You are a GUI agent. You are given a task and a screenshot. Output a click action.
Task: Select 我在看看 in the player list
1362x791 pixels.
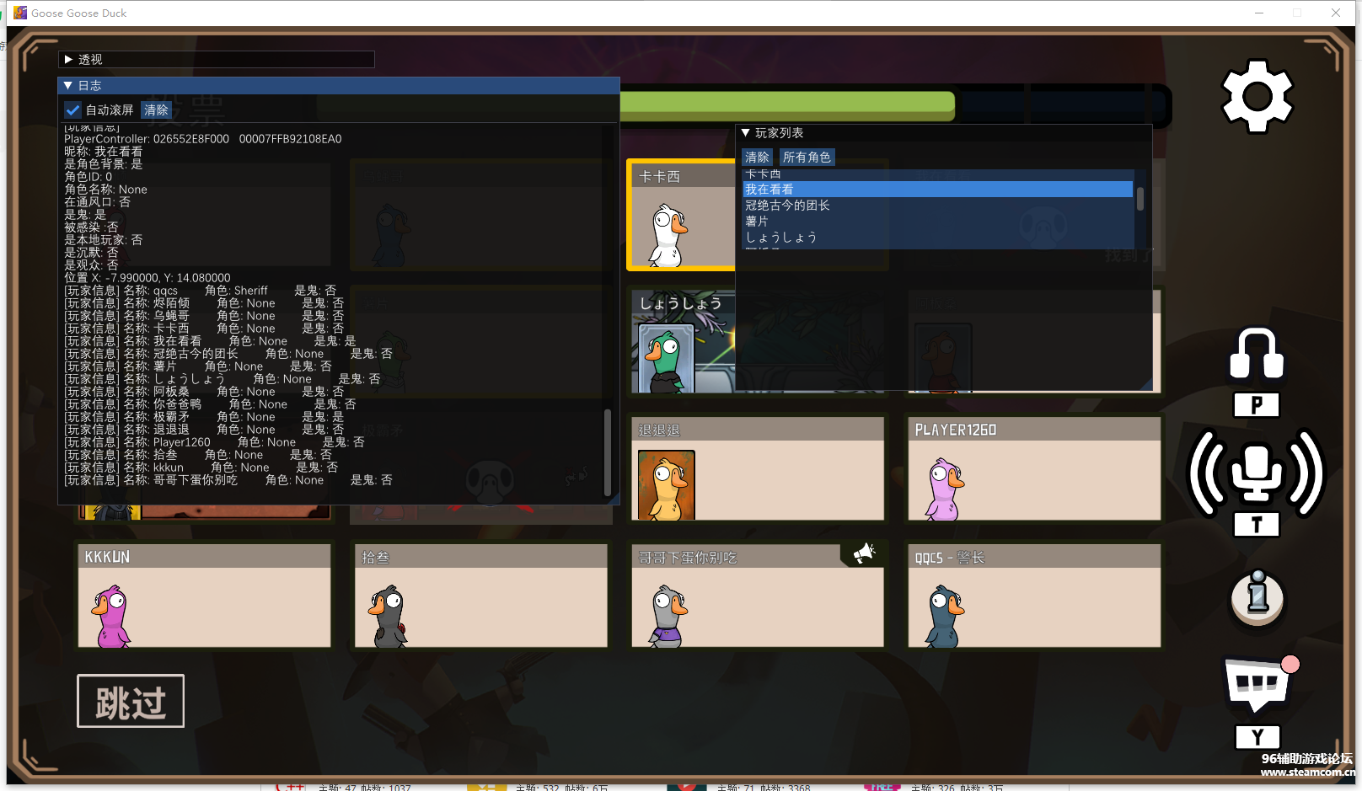coord(937,190)
